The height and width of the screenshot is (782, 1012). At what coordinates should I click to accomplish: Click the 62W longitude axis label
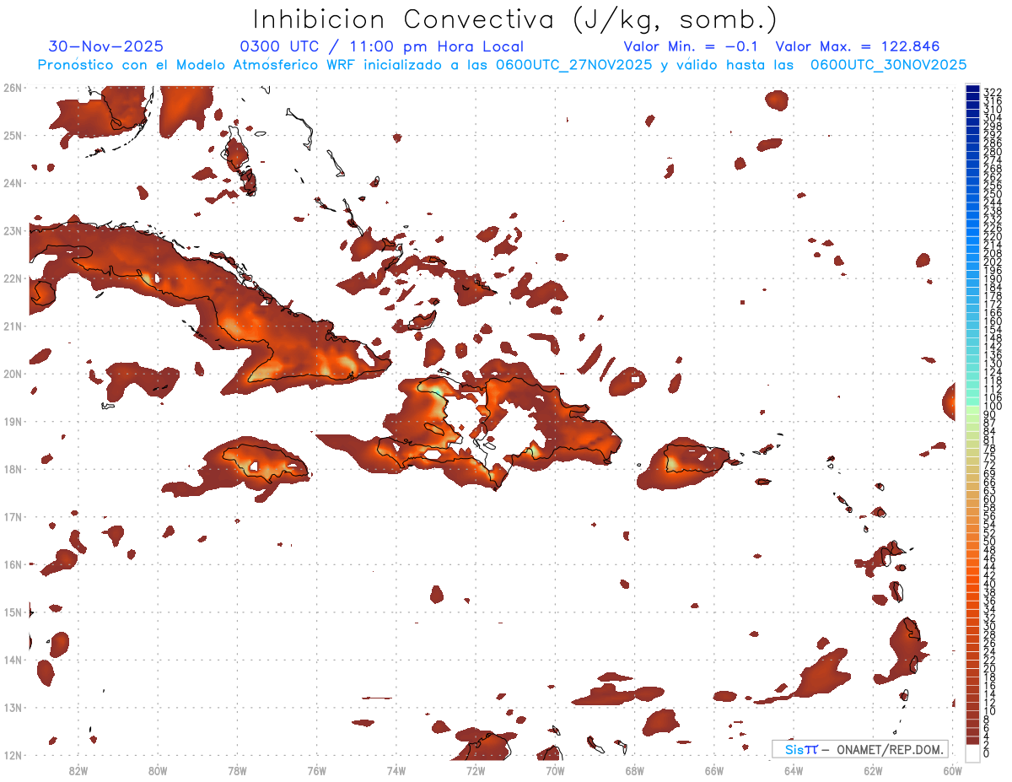[x=874, y=770]
